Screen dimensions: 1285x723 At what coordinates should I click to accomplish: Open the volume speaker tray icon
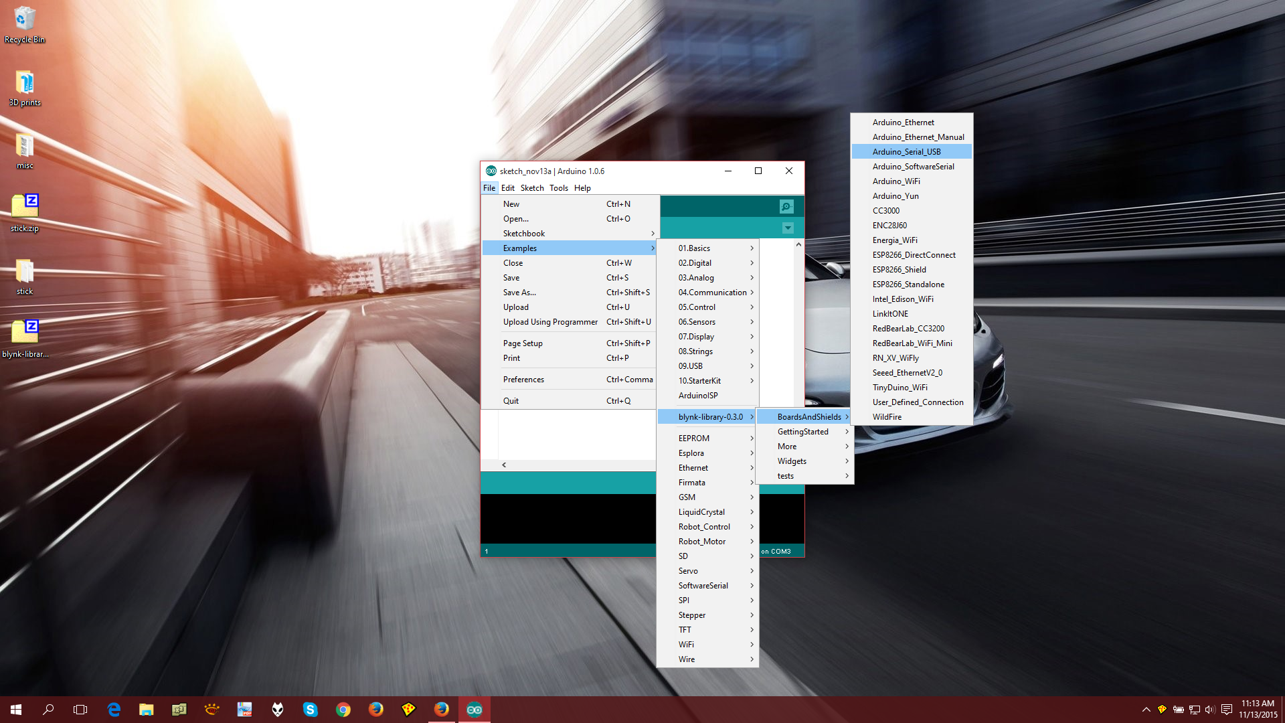(x=1210, y=710)
